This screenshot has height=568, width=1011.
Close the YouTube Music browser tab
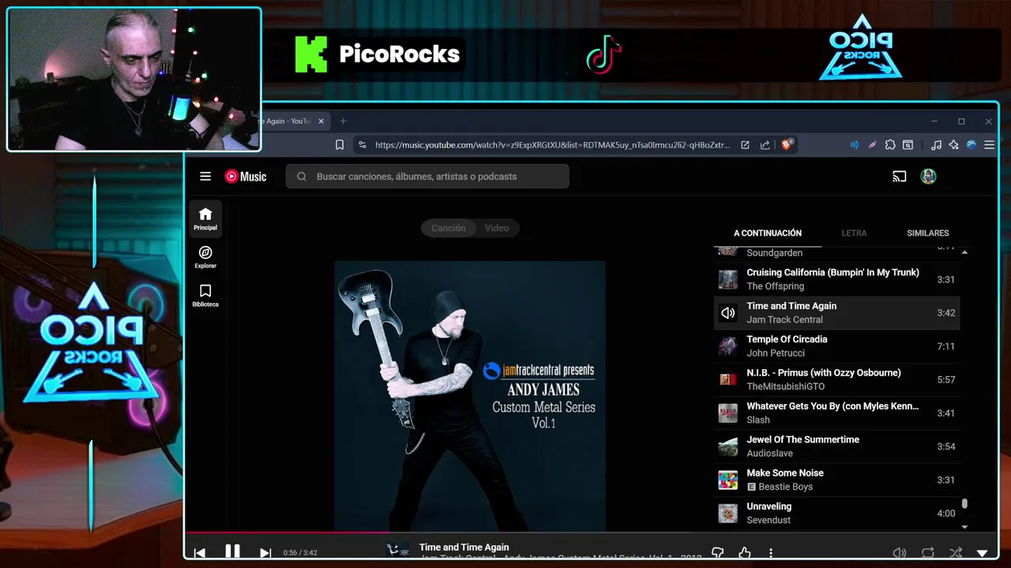(321, 121)
